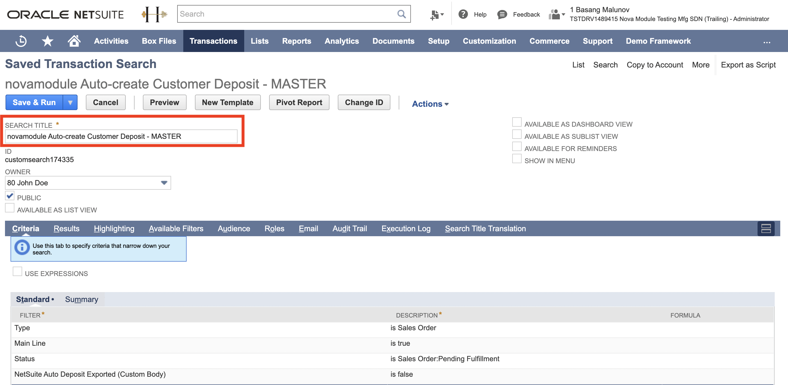This screenshot has height=385, width=788.
Task: Open the More menu in header
Action: click(701, 65)
